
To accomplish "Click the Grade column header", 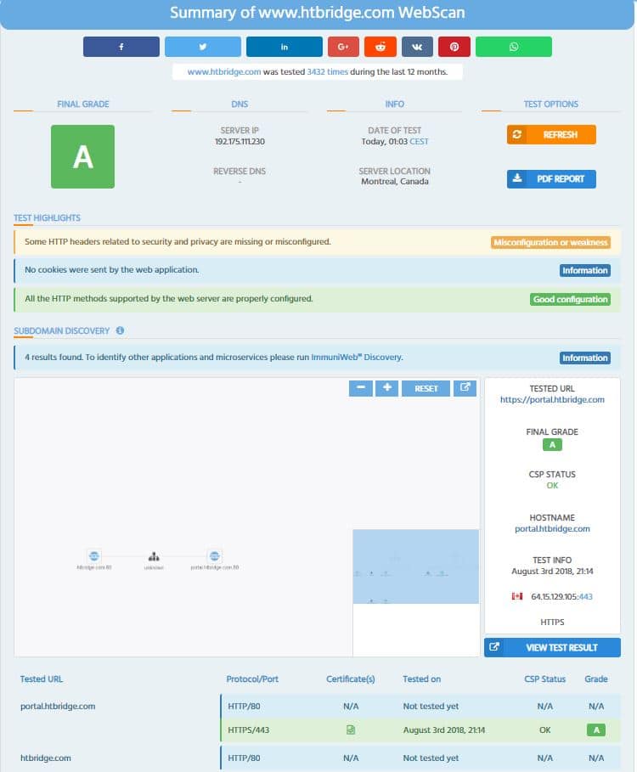I will [596, 679].
